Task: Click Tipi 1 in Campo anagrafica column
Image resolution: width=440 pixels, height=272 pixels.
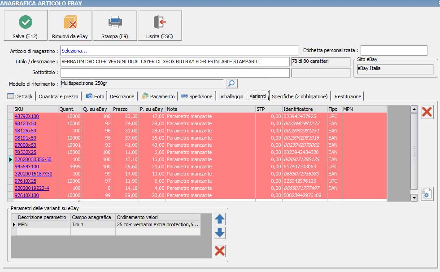Action: 93,224
